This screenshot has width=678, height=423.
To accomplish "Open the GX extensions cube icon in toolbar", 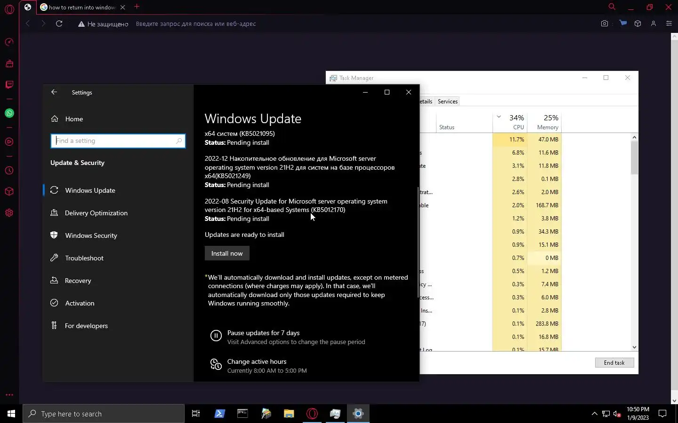I will 638,23.
